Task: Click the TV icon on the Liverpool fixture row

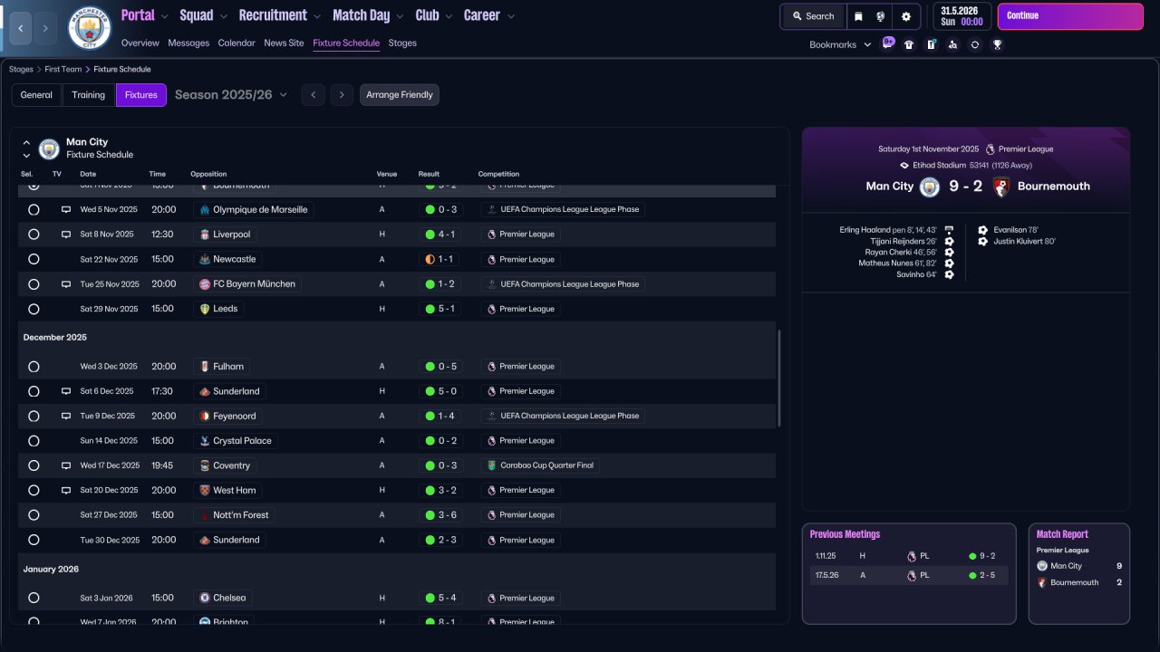Action: [66, 235]
